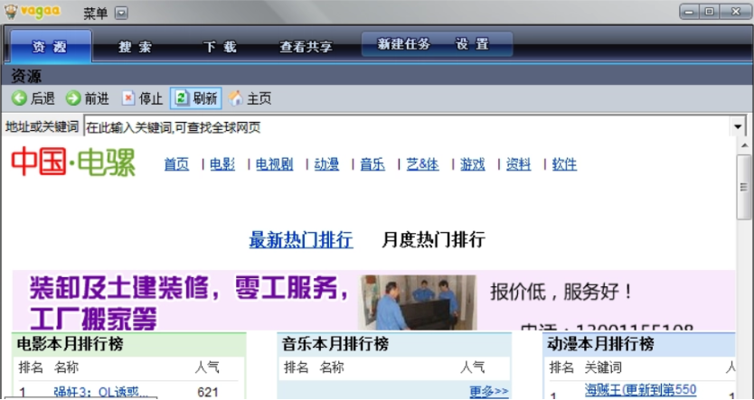This screenshot has height=400, width=754.
Task: Click 电影本月排行榜 header
Action: tap(71, 344)
